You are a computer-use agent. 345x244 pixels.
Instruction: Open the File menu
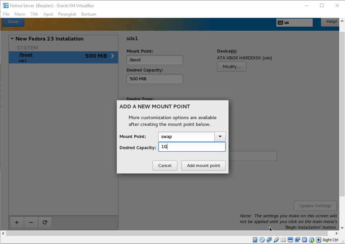point(6,14)
